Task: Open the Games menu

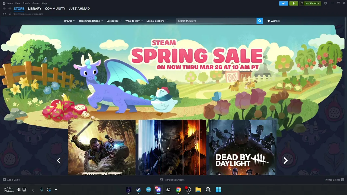Action: point(36,3)
